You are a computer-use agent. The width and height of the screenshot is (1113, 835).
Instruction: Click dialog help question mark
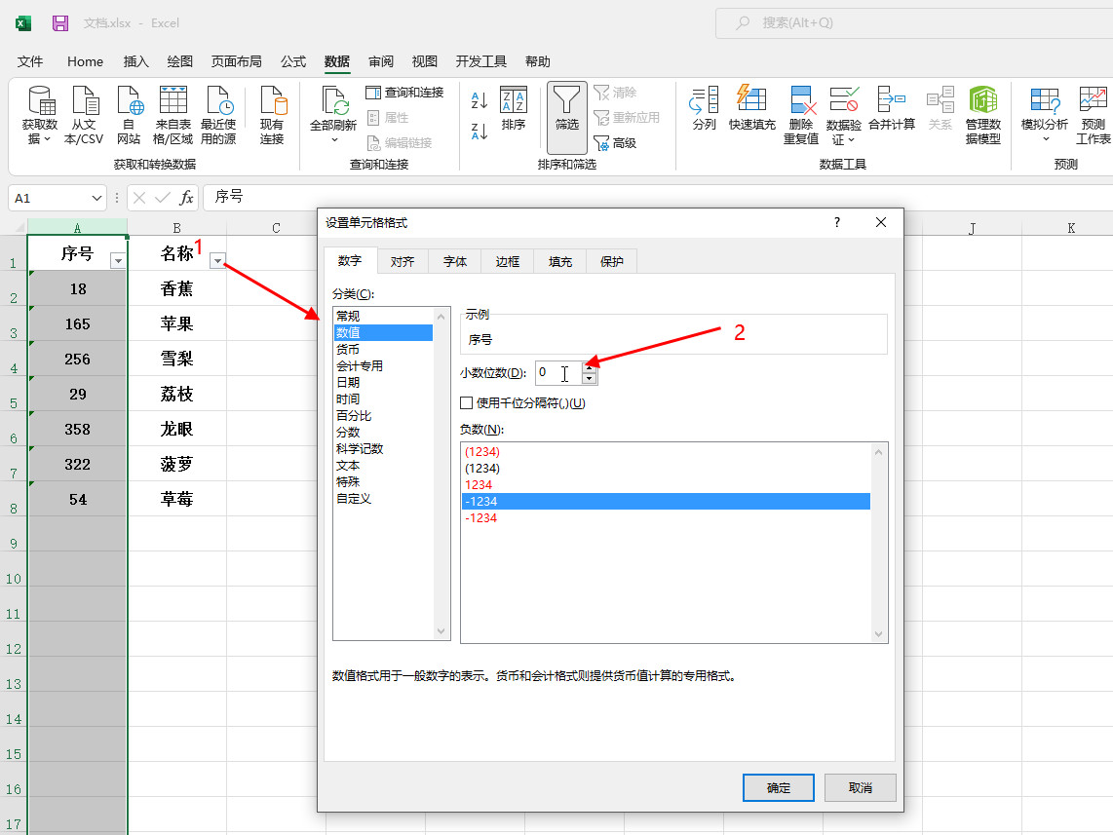pyautogui.click(x=837, y=223)
